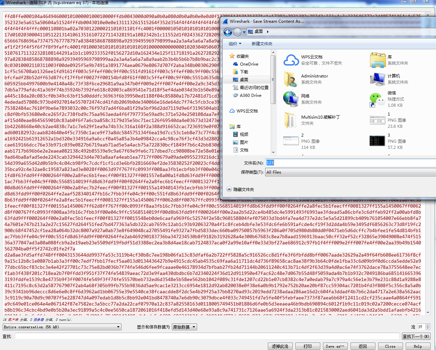Viewport: 436px width, 350px height.
Task: Click the Close button in Wireshark
Action: (x=390, y=346)
